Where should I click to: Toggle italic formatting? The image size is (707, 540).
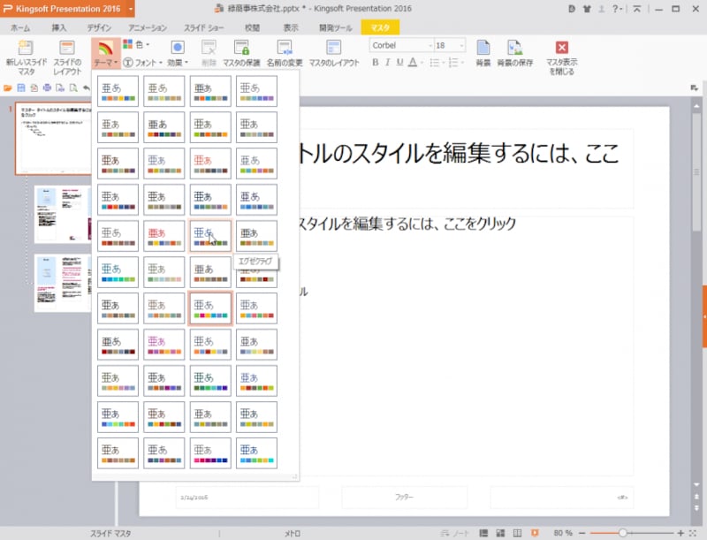[387, 63]
